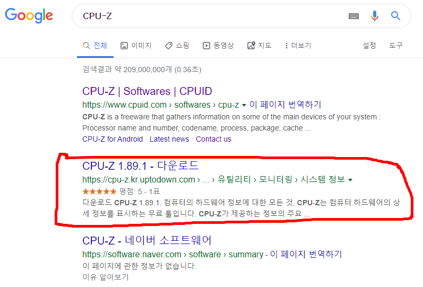Click the 이미지 tab's picture icon
The image size is (423, 287).
124,46
